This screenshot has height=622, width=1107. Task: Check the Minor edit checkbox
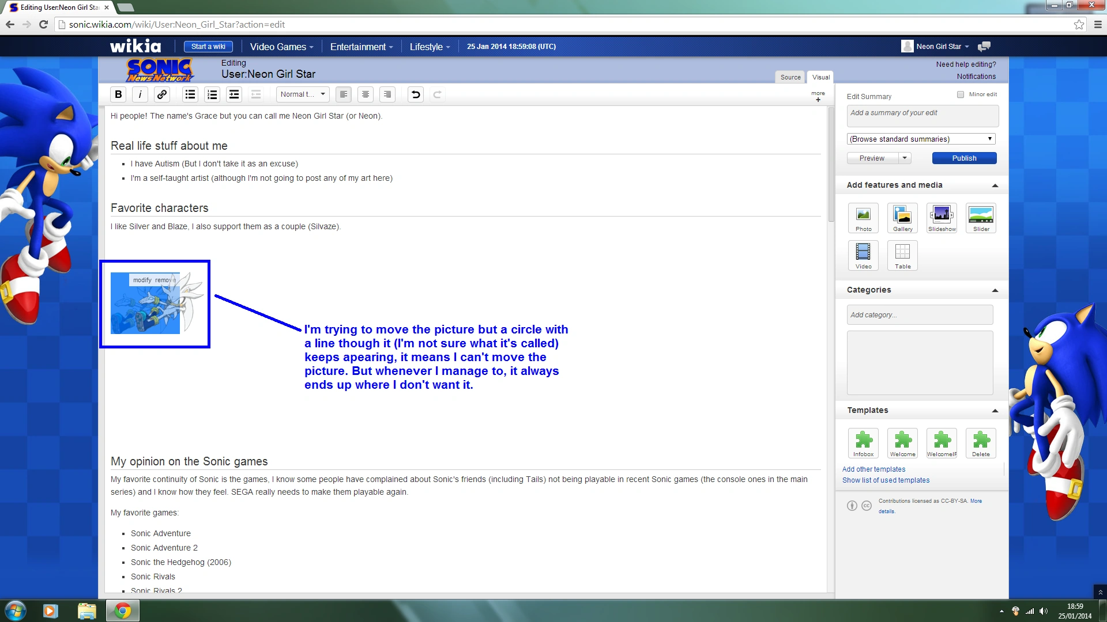click(x=961, y=94)
